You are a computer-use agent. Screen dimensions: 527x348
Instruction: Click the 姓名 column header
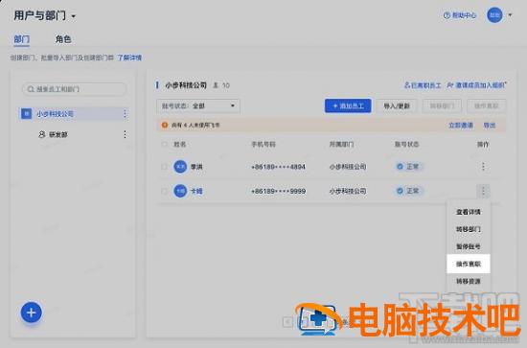click(x=180, y=144)
